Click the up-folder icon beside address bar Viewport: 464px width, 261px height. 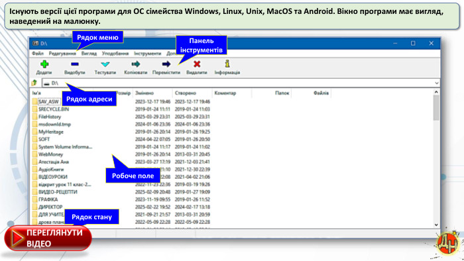point(34,83)
